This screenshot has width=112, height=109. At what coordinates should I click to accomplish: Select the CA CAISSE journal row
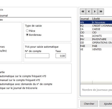tap(96, 29)
